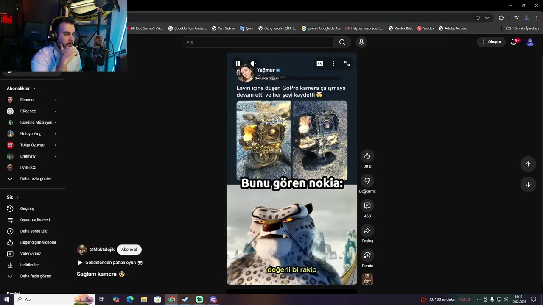The width and height of the screenshot is (543, 305).
Task: Open the 463 comments panel
Action: (x=367, y=205)
